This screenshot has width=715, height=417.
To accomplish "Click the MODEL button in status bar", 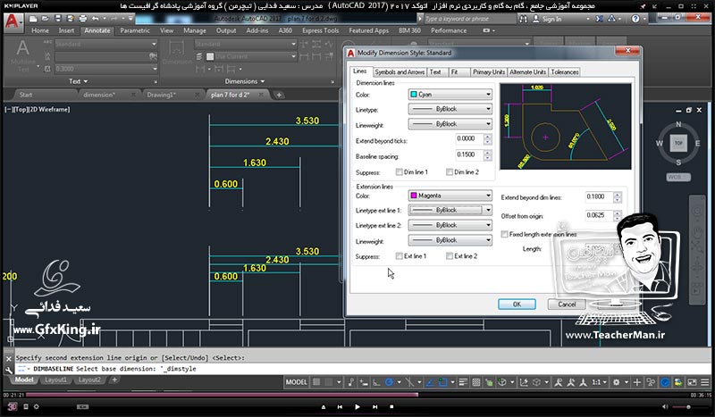I will pyautogui.click(x=296, y=382).
